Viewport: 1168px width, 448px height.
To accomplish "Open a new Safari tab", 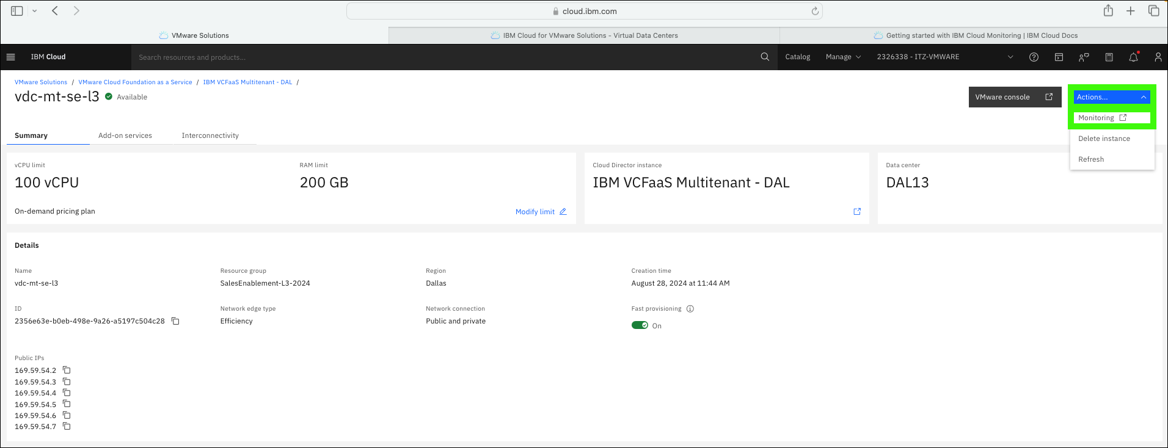I will click(x=1131, y=11).
